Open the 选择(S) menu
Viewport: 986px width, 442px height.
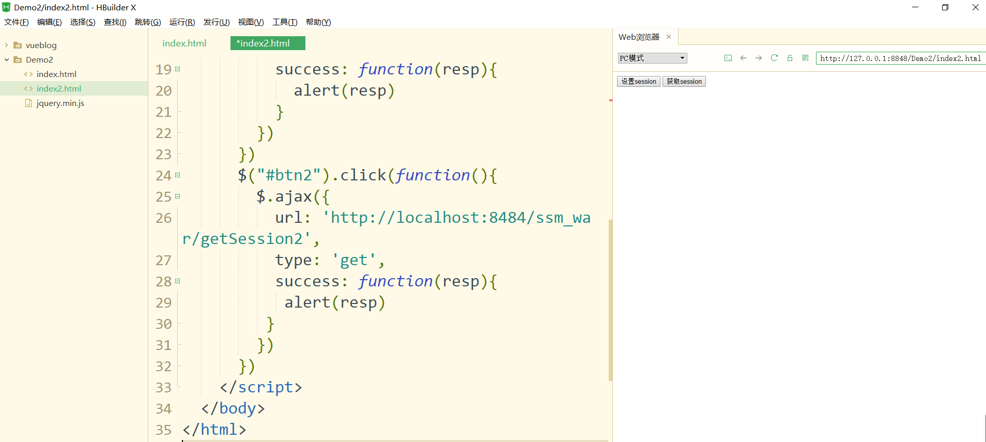[x=83, y=22]
